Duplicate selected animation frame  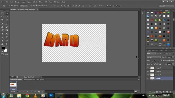coord(39,92)
